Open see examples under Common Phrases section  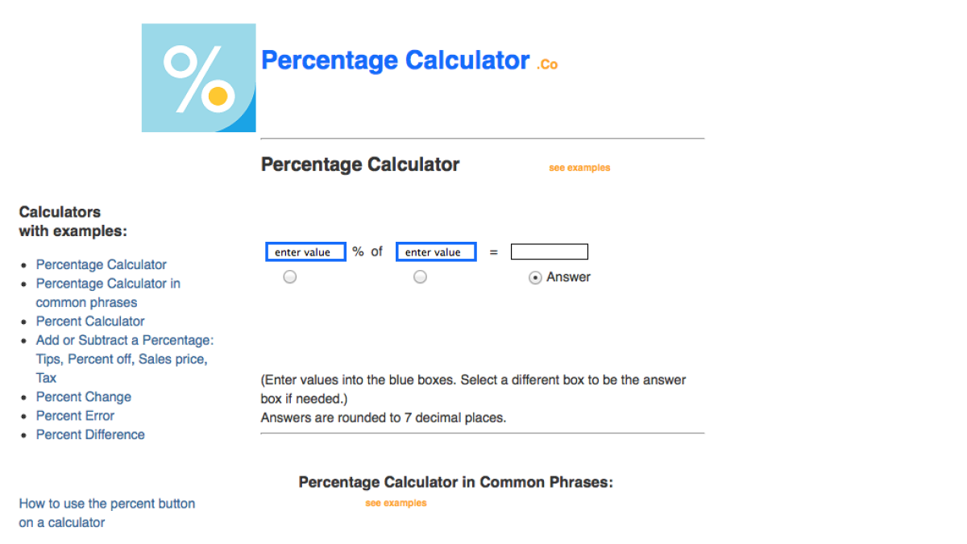pyautogui.click(x=396, y=502)
